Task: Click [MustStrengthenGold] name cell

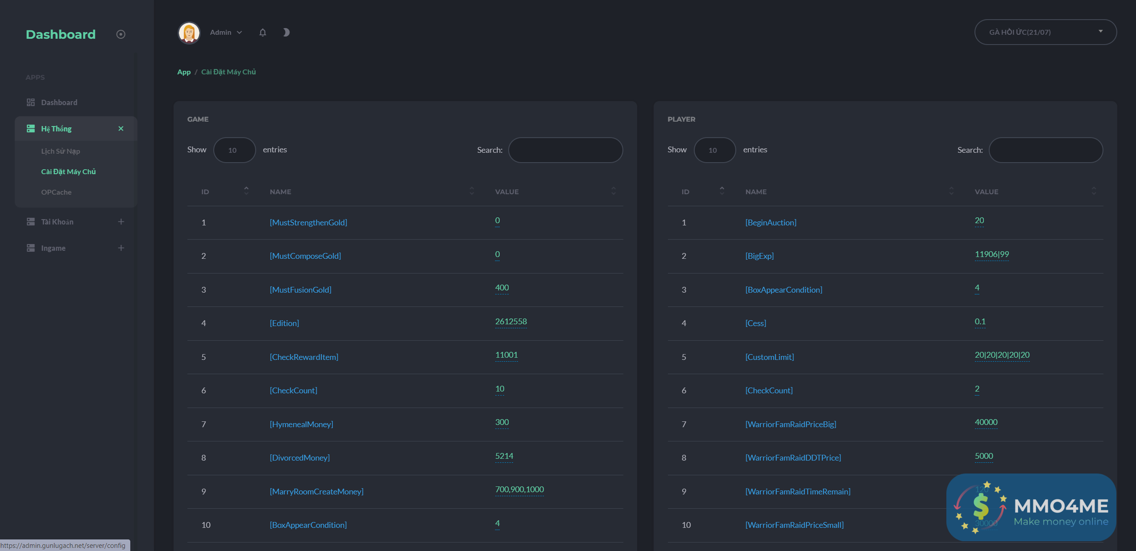Action: click(x=308, y=223)
